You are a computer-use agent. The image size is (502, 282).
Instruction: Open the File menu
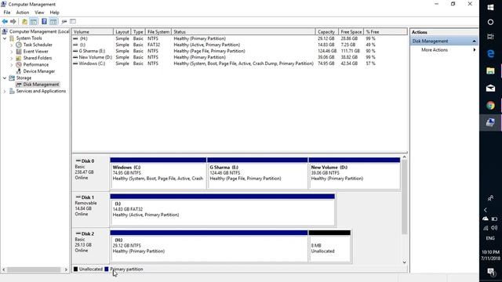[7, 13]
